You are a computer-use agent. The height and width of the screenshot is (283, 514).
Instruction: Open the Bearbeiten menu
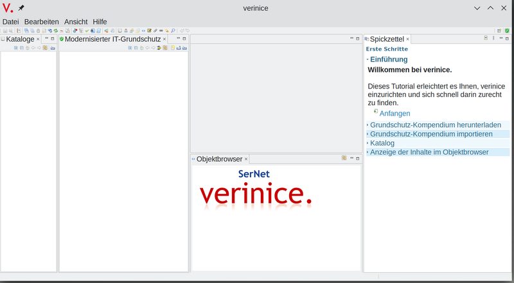tap(42, 22)
